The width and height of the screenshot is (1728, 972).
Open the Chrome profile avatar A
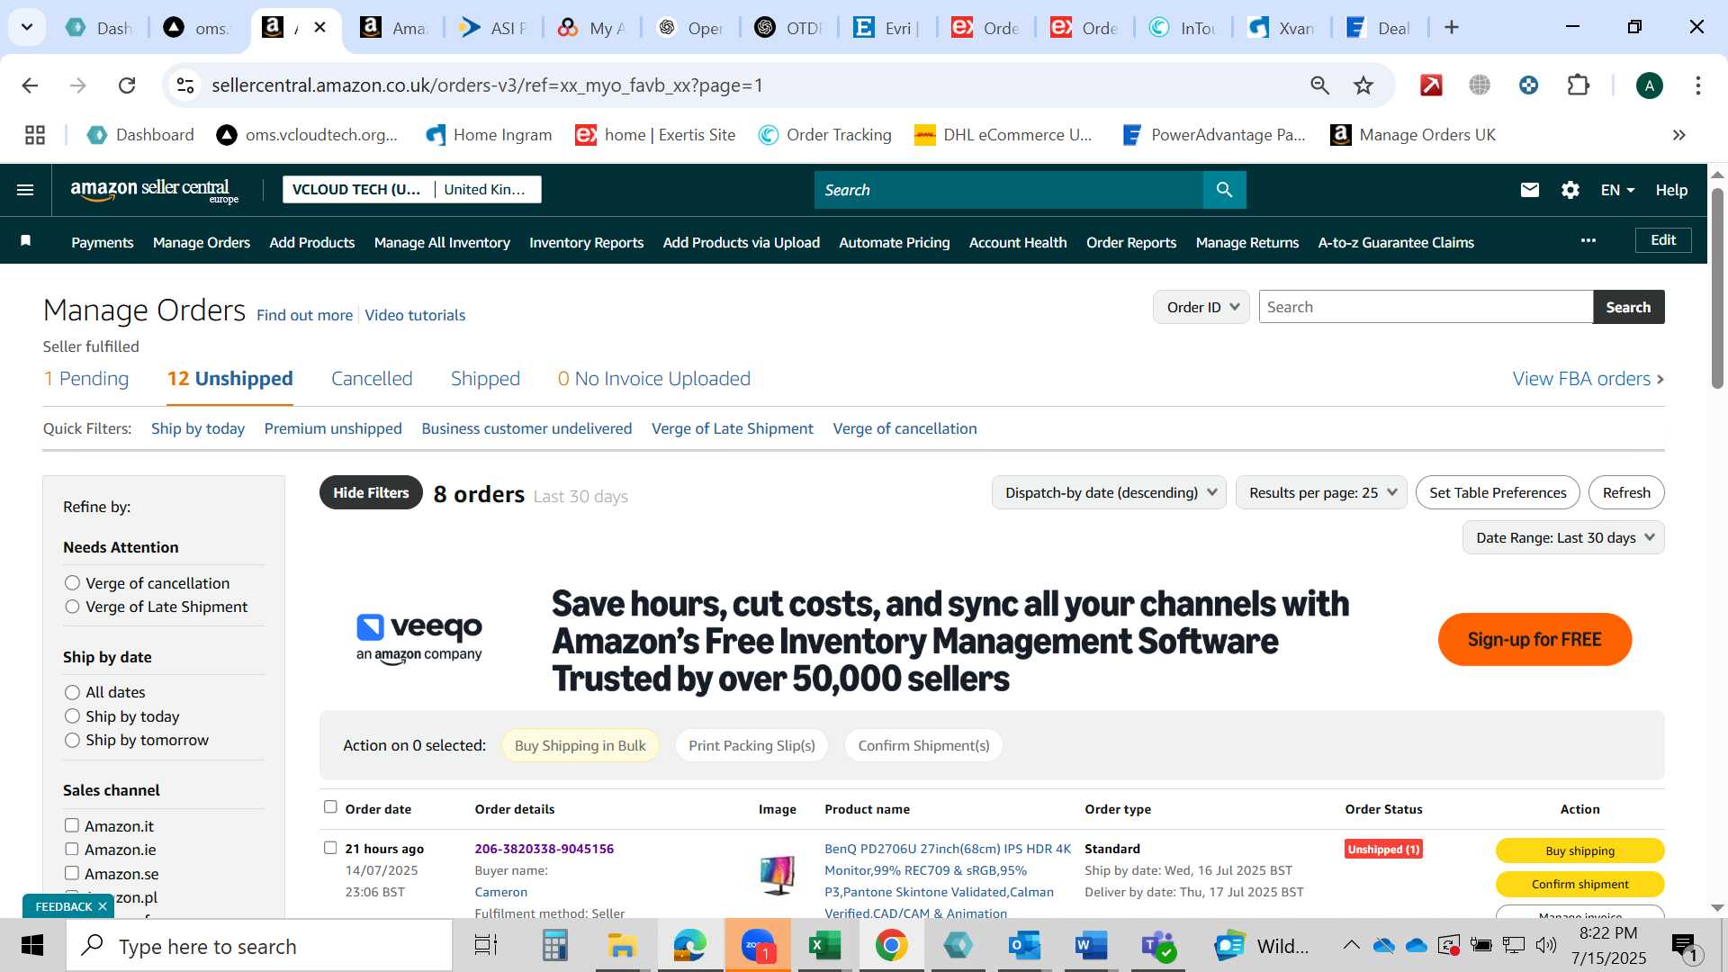[x=1649, y=85]
